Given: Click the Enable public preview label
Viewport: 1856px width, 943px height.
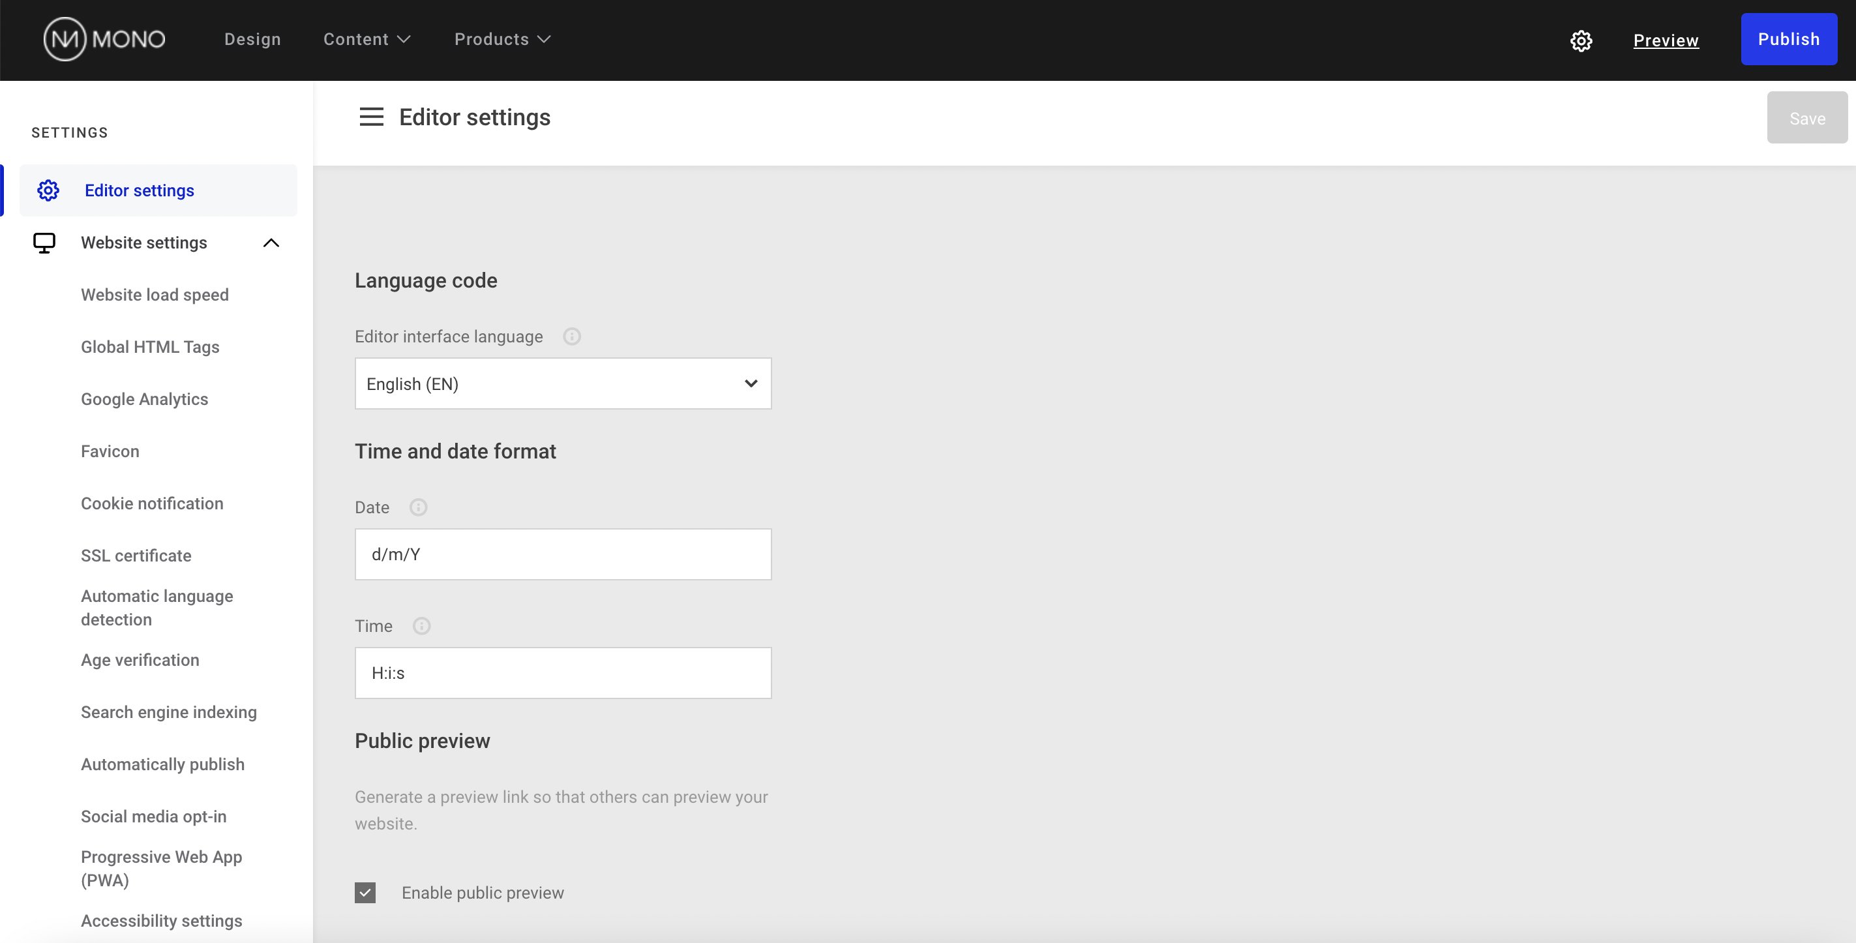Looking at the screenshot, I should pyautogui.click(x=483, y=893).
